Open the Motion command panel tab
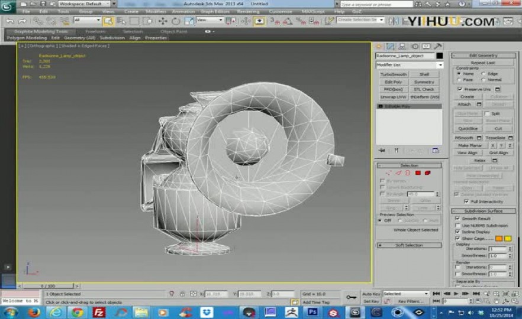Screen dimensions: 522x319 pos(415,46)
